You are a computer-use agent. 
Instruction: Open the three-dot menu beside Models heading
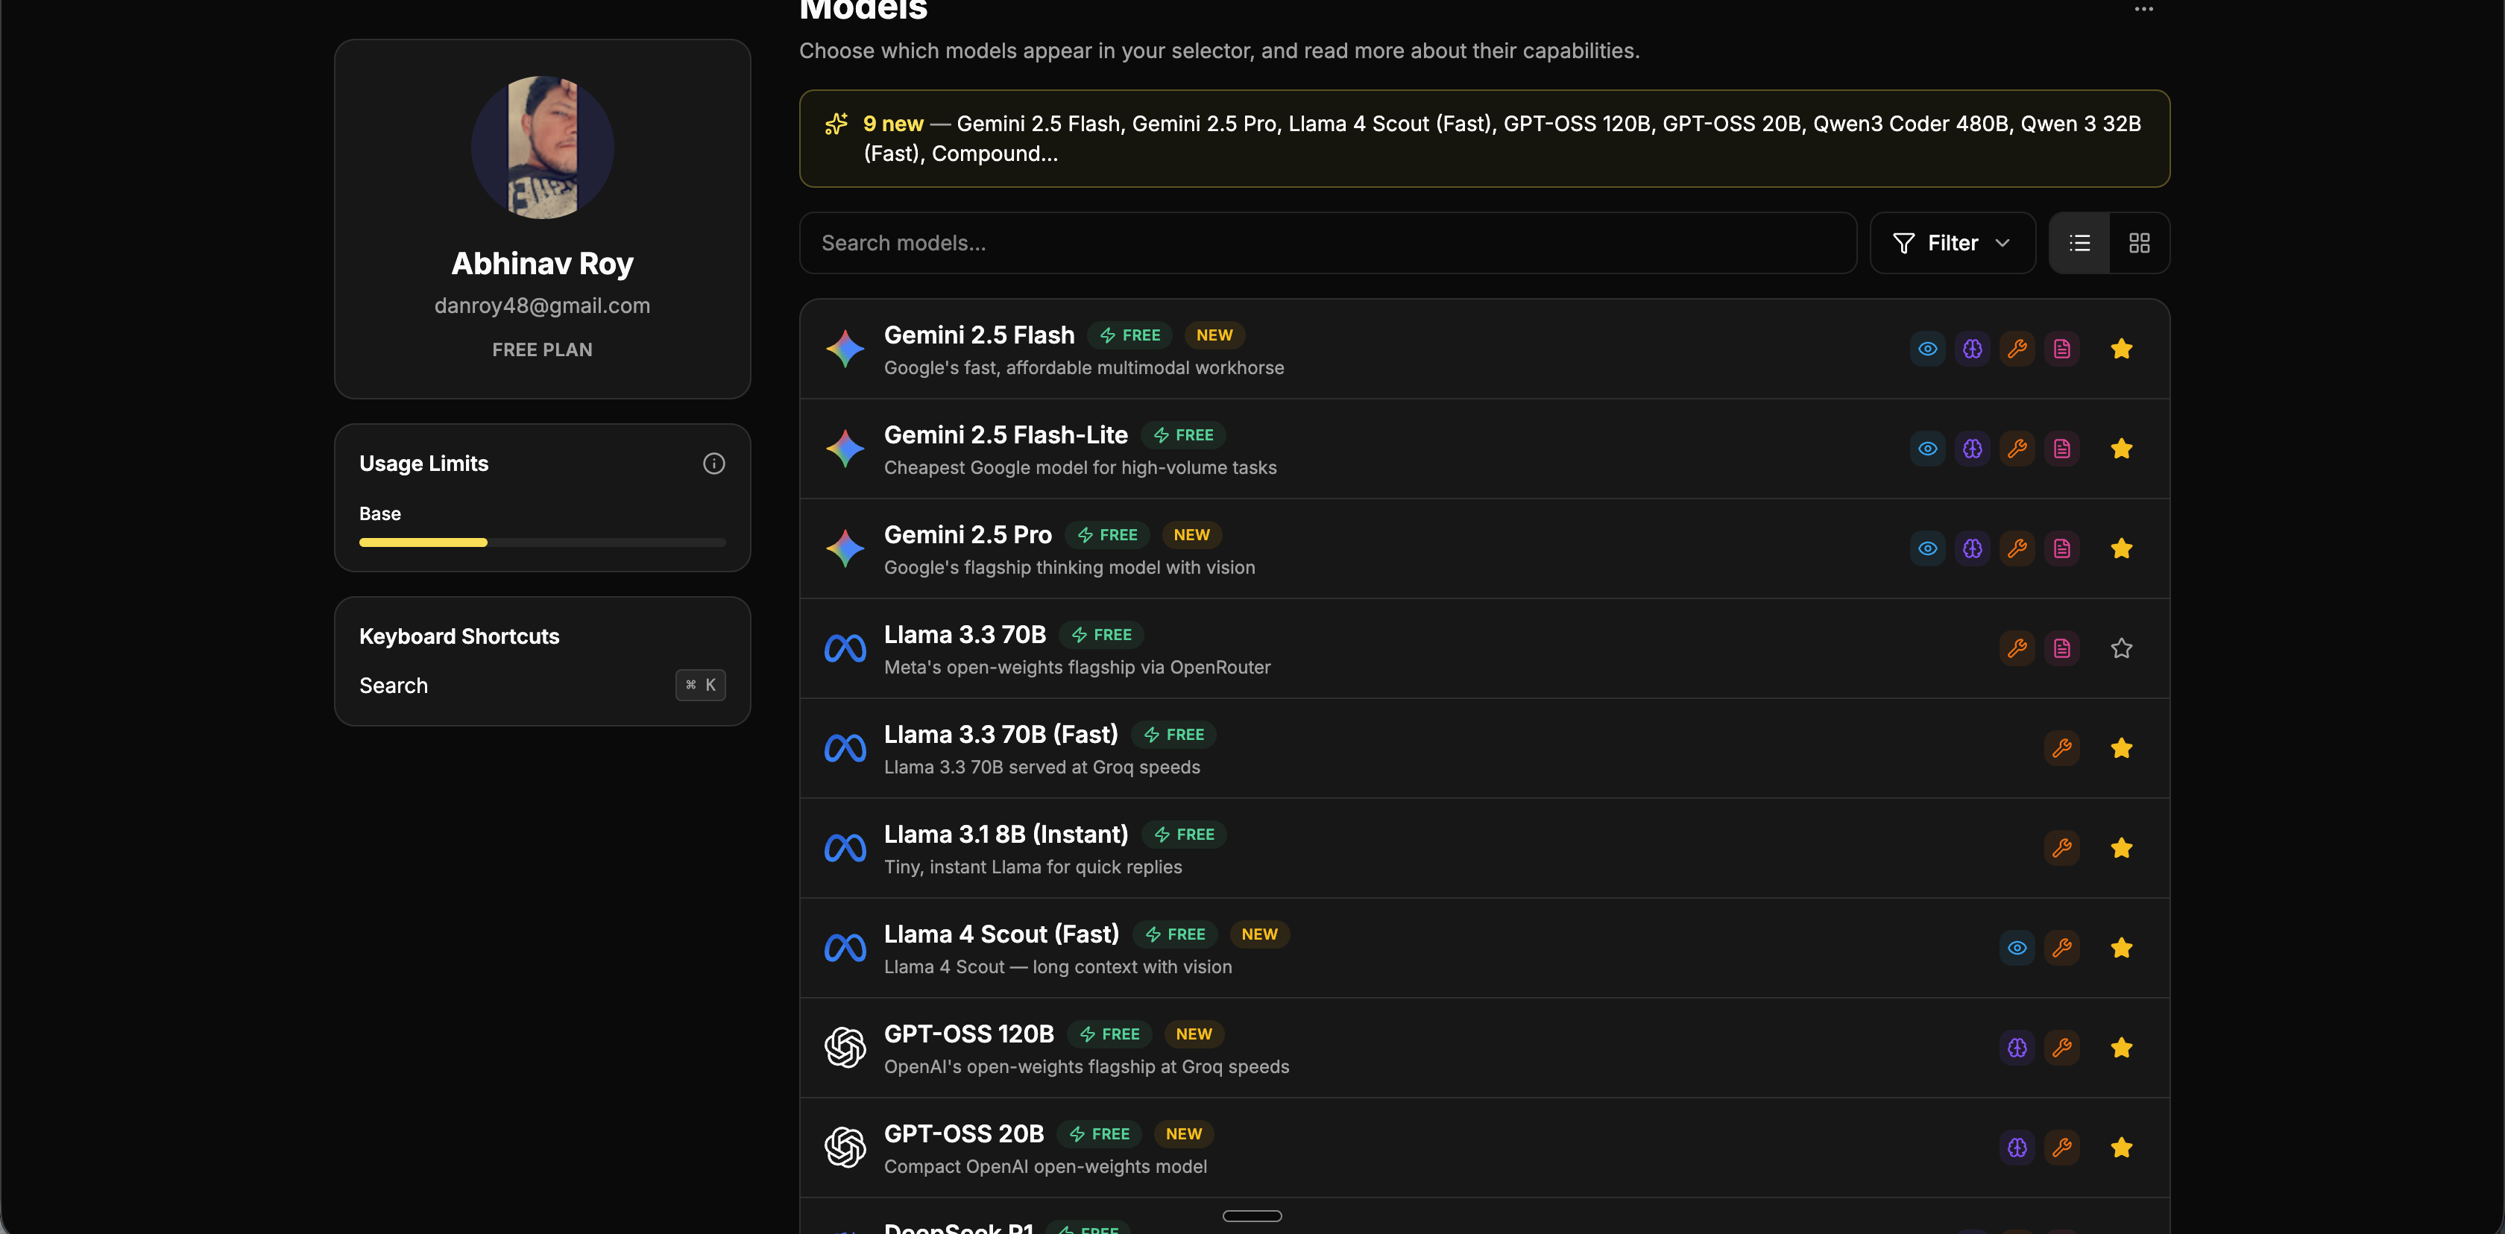coord(2143,10)
